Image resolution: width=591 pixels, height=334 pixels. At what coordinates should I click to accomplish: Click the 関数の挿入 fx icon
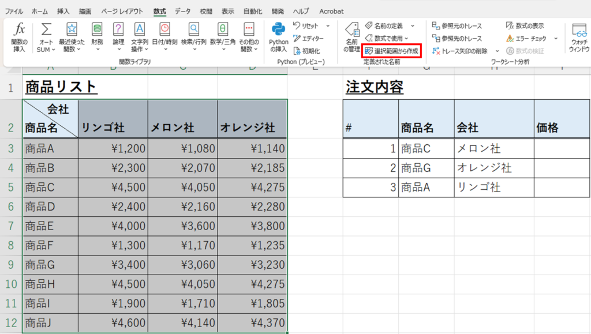(19, 30)
